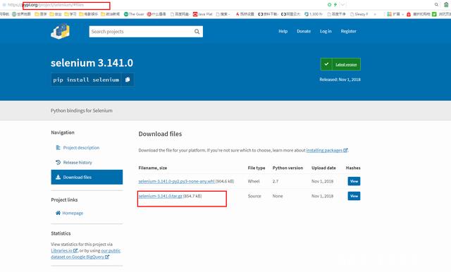View hashes for the wheel file
This screenshot has width=451, height=272.
tap(354, 181)
